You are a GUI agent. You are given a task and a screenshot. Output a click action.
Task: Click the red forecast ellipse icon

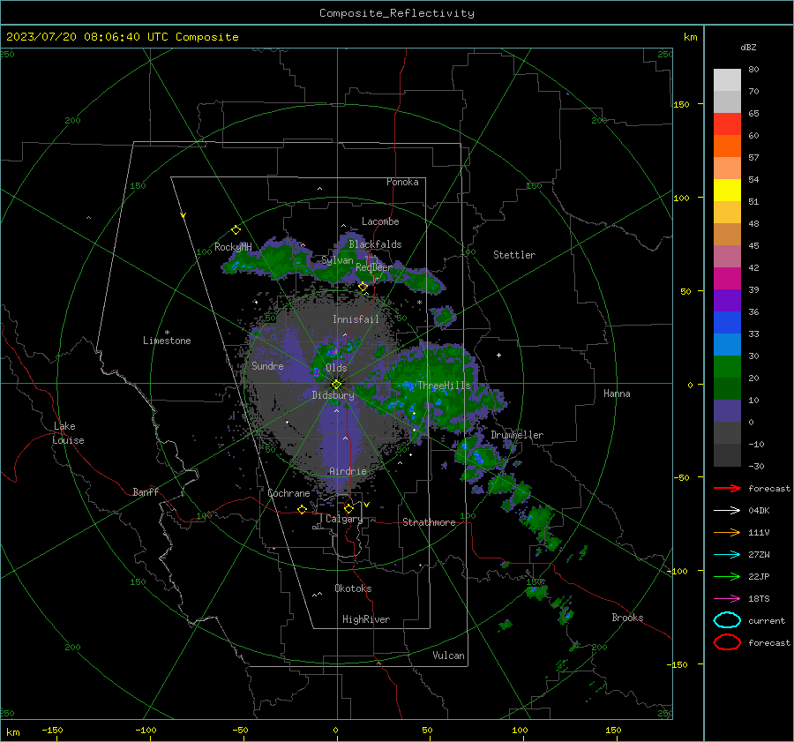[x=727, y=642]
